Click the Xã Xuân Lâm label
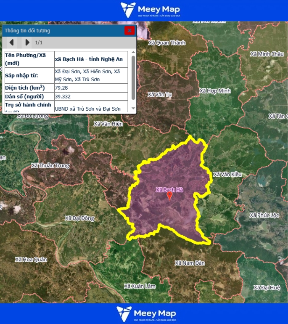The width and height of the screenshot is (288, 324). coord(140,286)
